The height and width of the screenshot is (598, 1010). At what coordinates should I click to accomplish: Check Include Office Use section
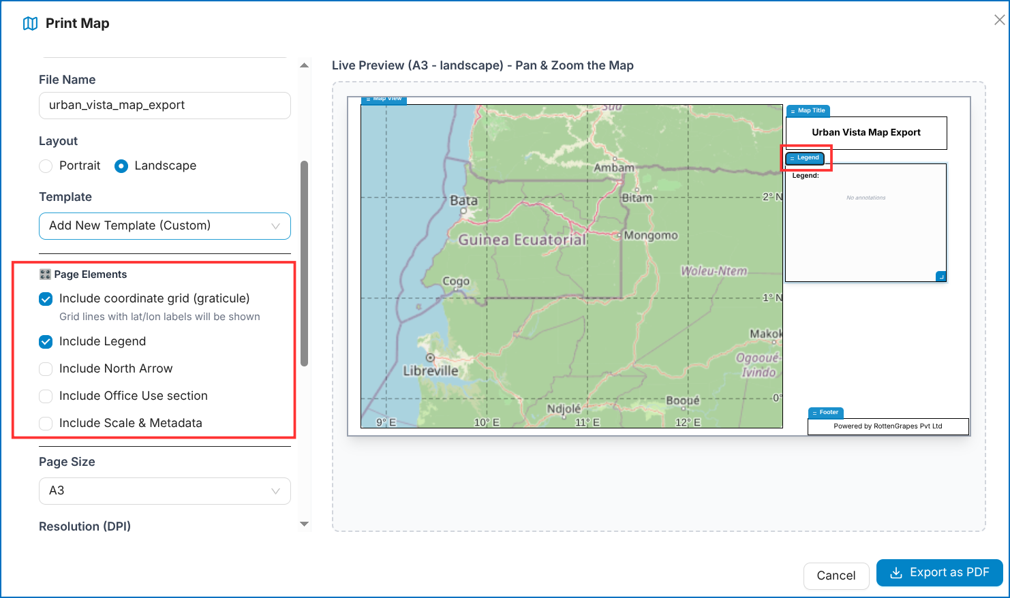[46, 396]
